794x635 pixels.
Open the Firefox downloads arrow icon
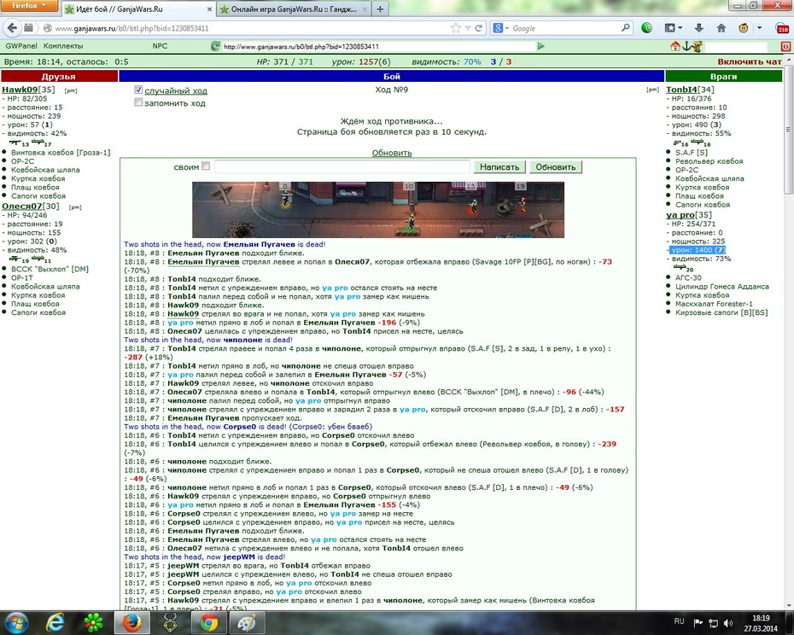[698, 28]
